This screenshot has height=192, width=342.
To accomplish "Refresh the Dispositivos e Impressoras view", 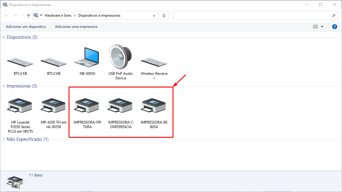I will coord(164,15).
